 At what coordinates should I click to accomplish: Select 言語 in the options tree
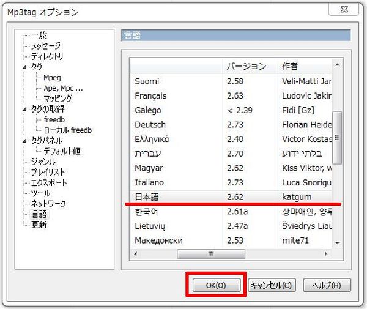click(x=39, y=214)
